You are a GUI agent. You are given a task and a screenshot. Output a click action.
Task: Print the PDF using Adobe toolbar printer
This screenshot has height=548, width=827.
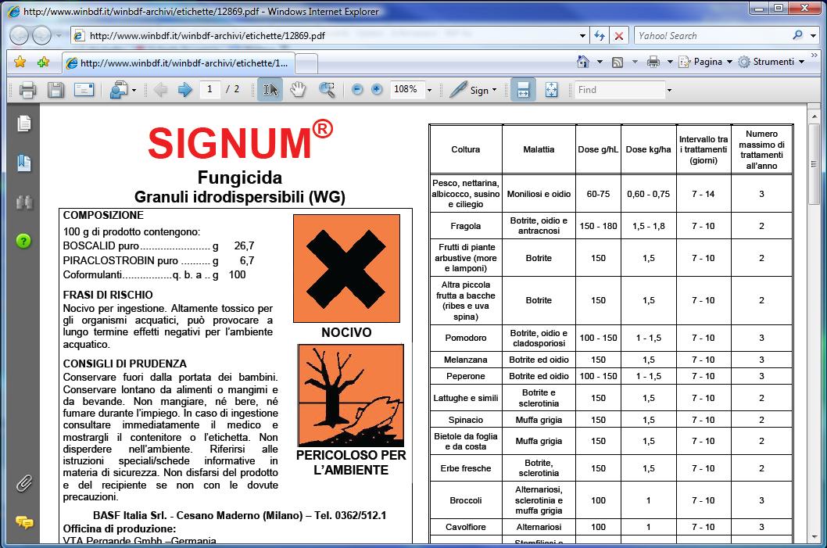pos(27,90)
